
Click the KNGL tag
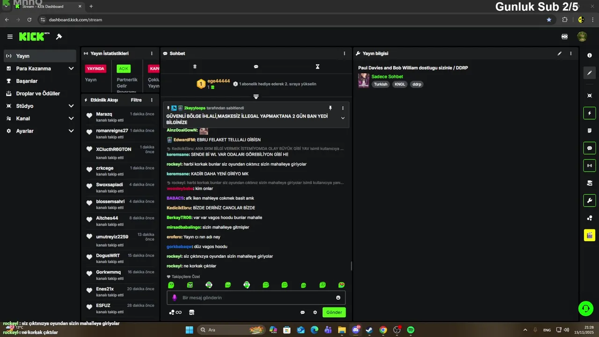coord(400,84)
